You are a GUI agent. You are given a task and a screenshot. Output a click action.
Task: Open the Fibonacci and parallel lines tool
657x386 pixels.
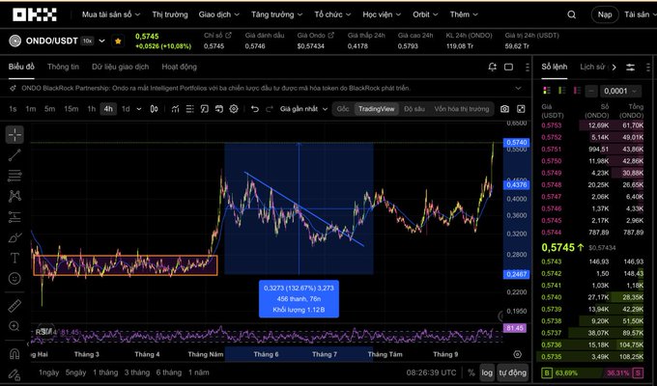(x=14, y=176)
